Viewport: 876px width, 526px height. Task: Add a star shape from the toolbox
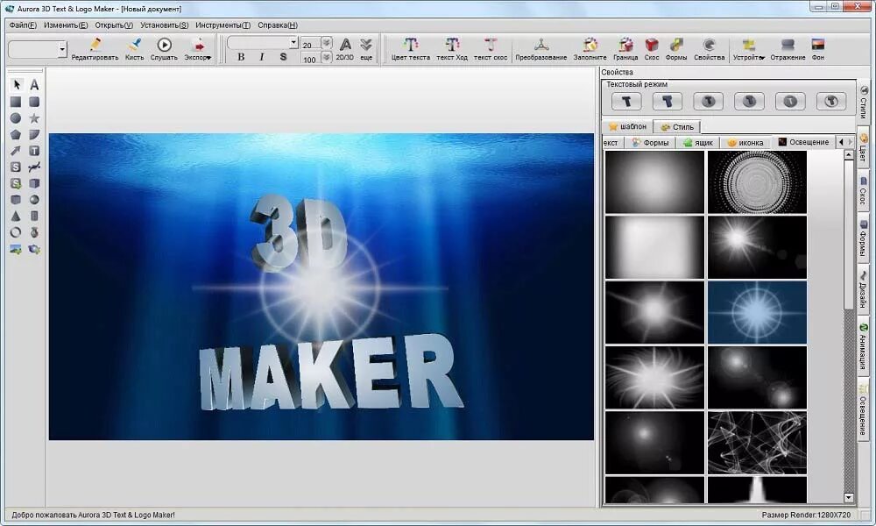click(x=34, y=118)
